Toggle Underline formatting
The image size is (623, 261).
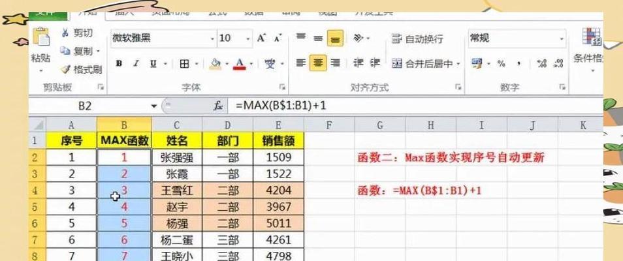point(153,63)
